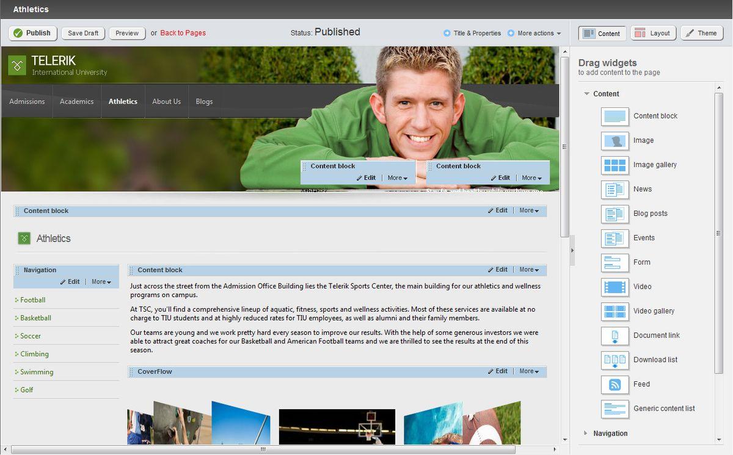733x455 pixels.
Task: Click the widgets panel vertical scrollbar
Action: pyautogui.click(x=719, y=234)
